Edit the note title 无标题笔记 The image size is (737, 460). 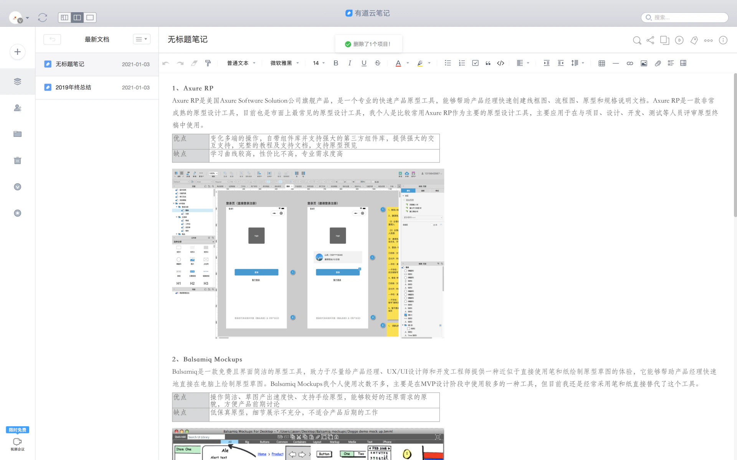(188, 39)
